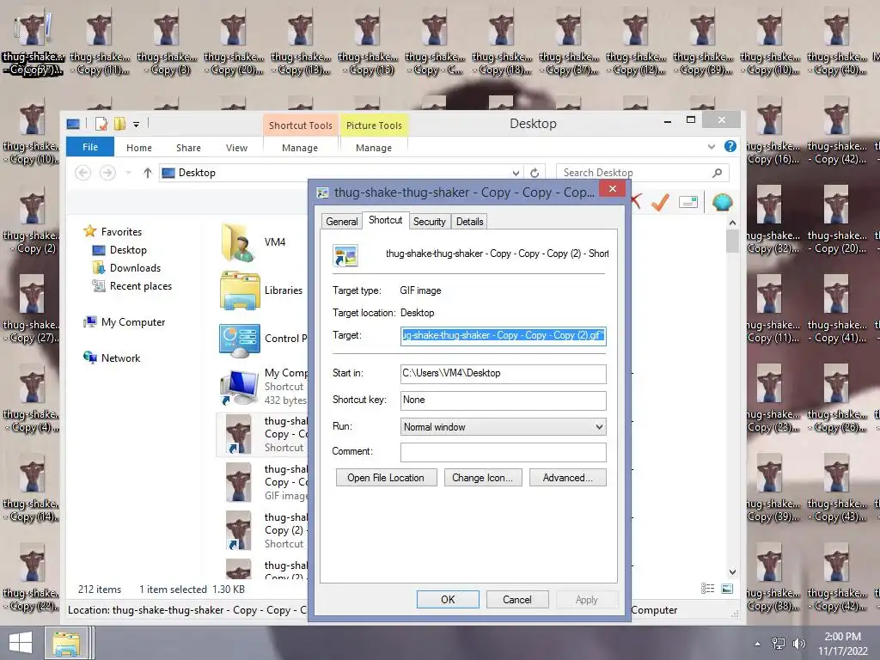The image size is (880, 660).
Task: Open Manage tab under Picture Tools
Action: click(374, 148)
